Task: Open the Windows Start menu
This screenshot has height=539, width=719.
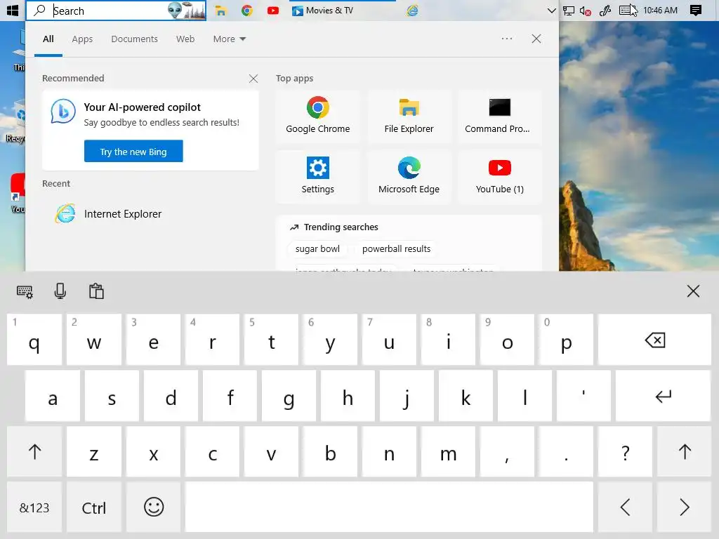Action: (13, 10)
